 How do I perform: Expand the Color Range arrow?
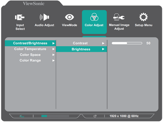pyautogui.click(x=53, y=61)
